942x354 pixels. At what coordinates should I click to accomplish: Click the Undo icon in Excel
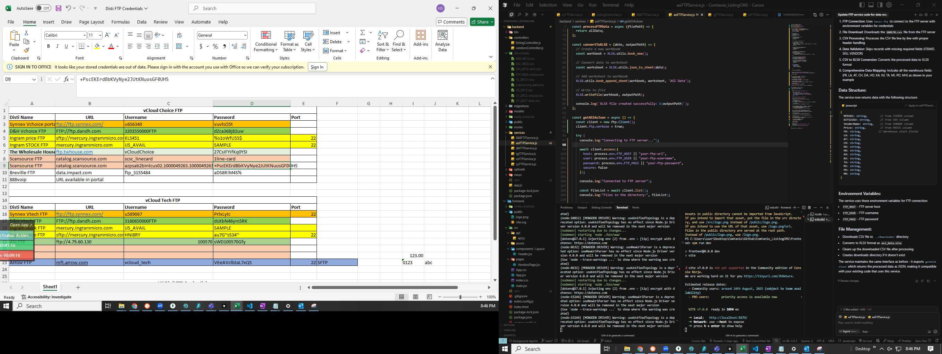pyautogui.click(x=68, y=8)
